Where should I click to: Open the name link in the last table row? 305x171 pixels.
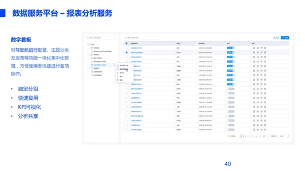[136, 130]
